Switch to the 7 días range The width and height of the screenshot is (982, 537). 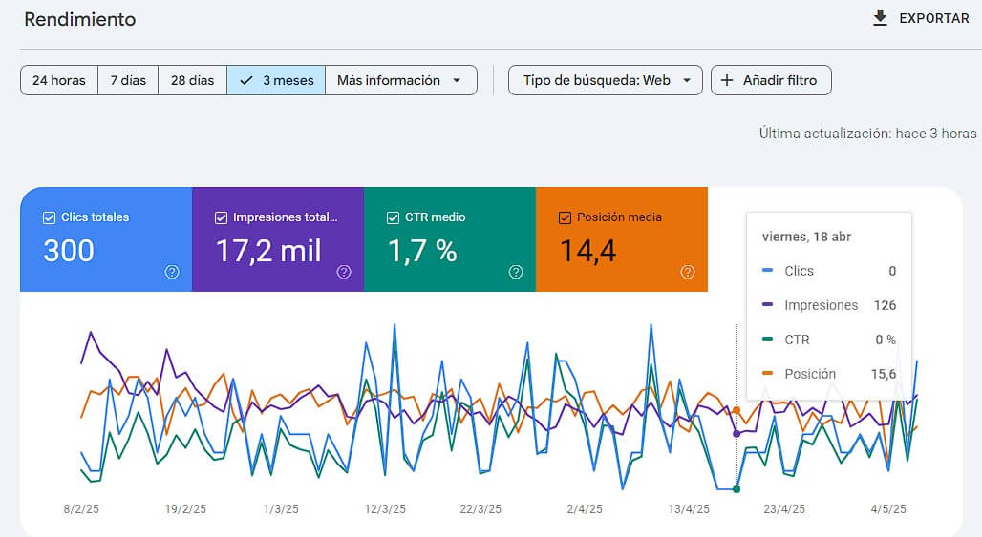(x=128, y=81)
